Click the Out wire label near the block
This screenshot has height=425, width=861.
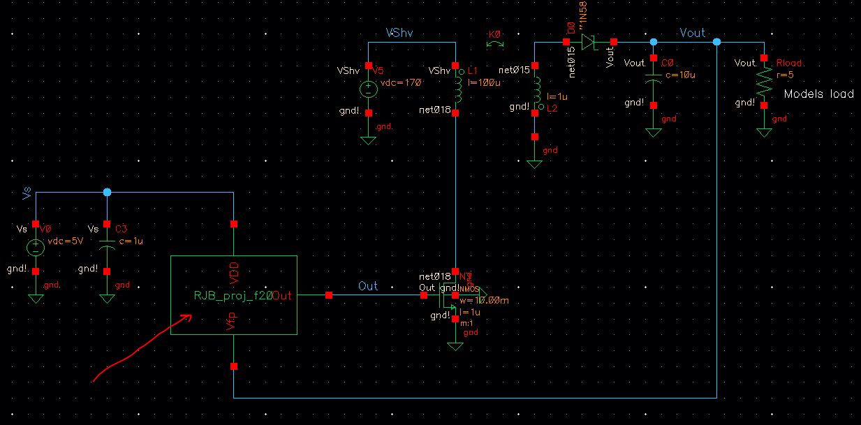[x=368, y=286]
